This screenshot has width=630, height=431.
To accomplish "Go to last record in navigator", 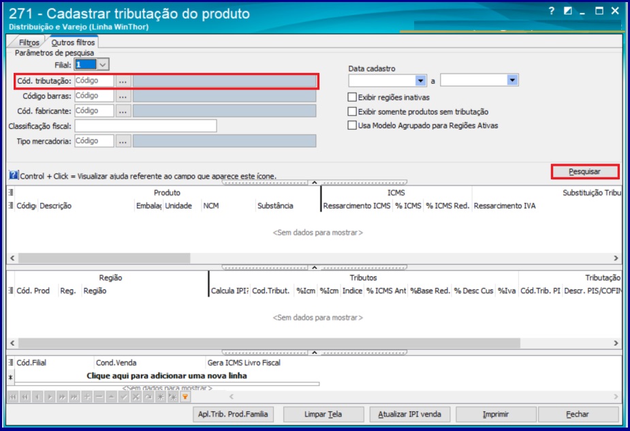I will pos(74,397).
